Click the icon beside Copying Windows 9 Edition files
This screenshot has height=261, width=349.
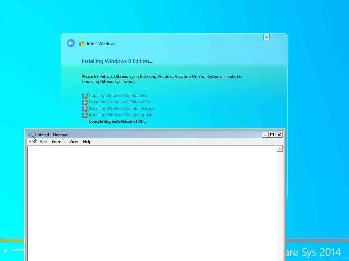click(85, 96)
